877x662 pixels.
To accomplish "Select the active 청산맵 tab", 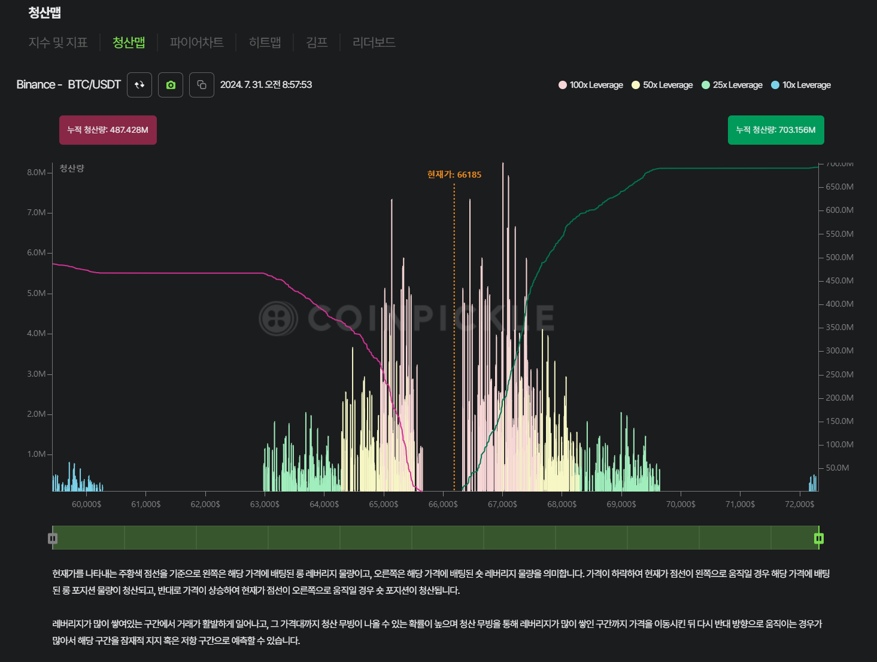I will (129, 42).
